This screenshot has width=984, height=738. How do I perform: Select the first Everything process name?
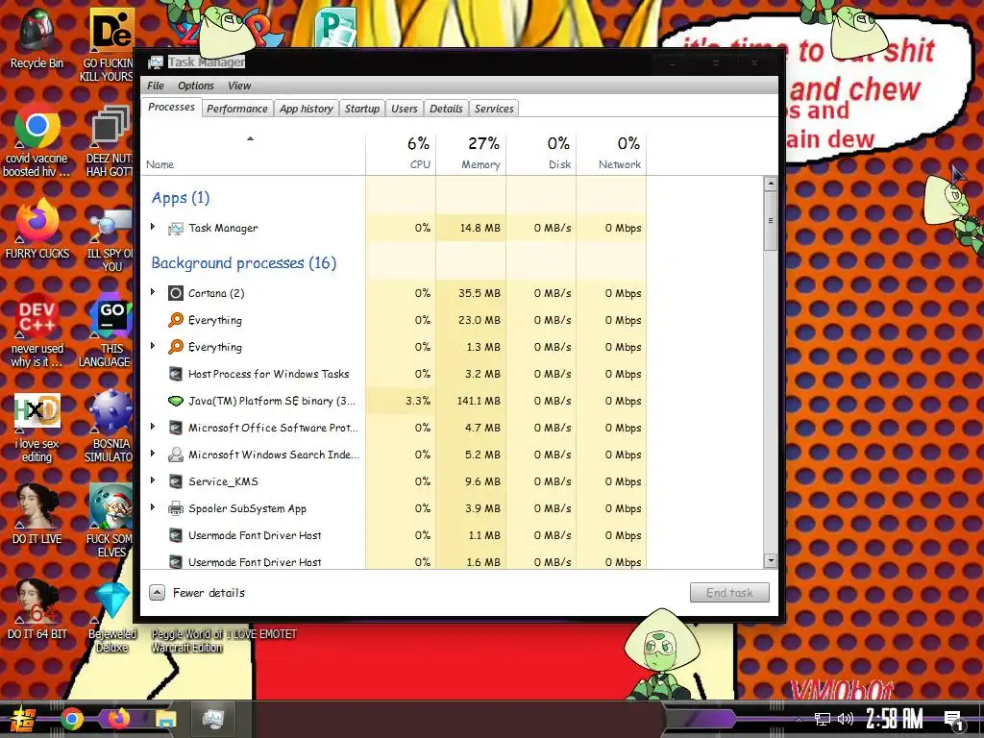[214, 321]
